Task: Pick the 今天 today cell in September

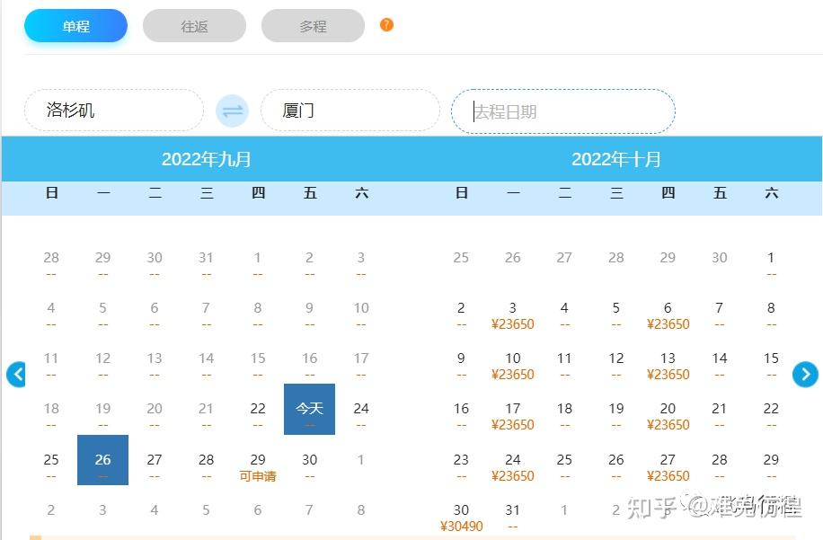Action: (x=309, y=410)
